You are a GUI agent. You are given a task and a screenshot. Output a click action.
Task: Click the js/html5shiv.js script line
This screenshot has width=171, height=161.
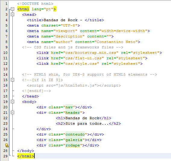pos(74,85)
